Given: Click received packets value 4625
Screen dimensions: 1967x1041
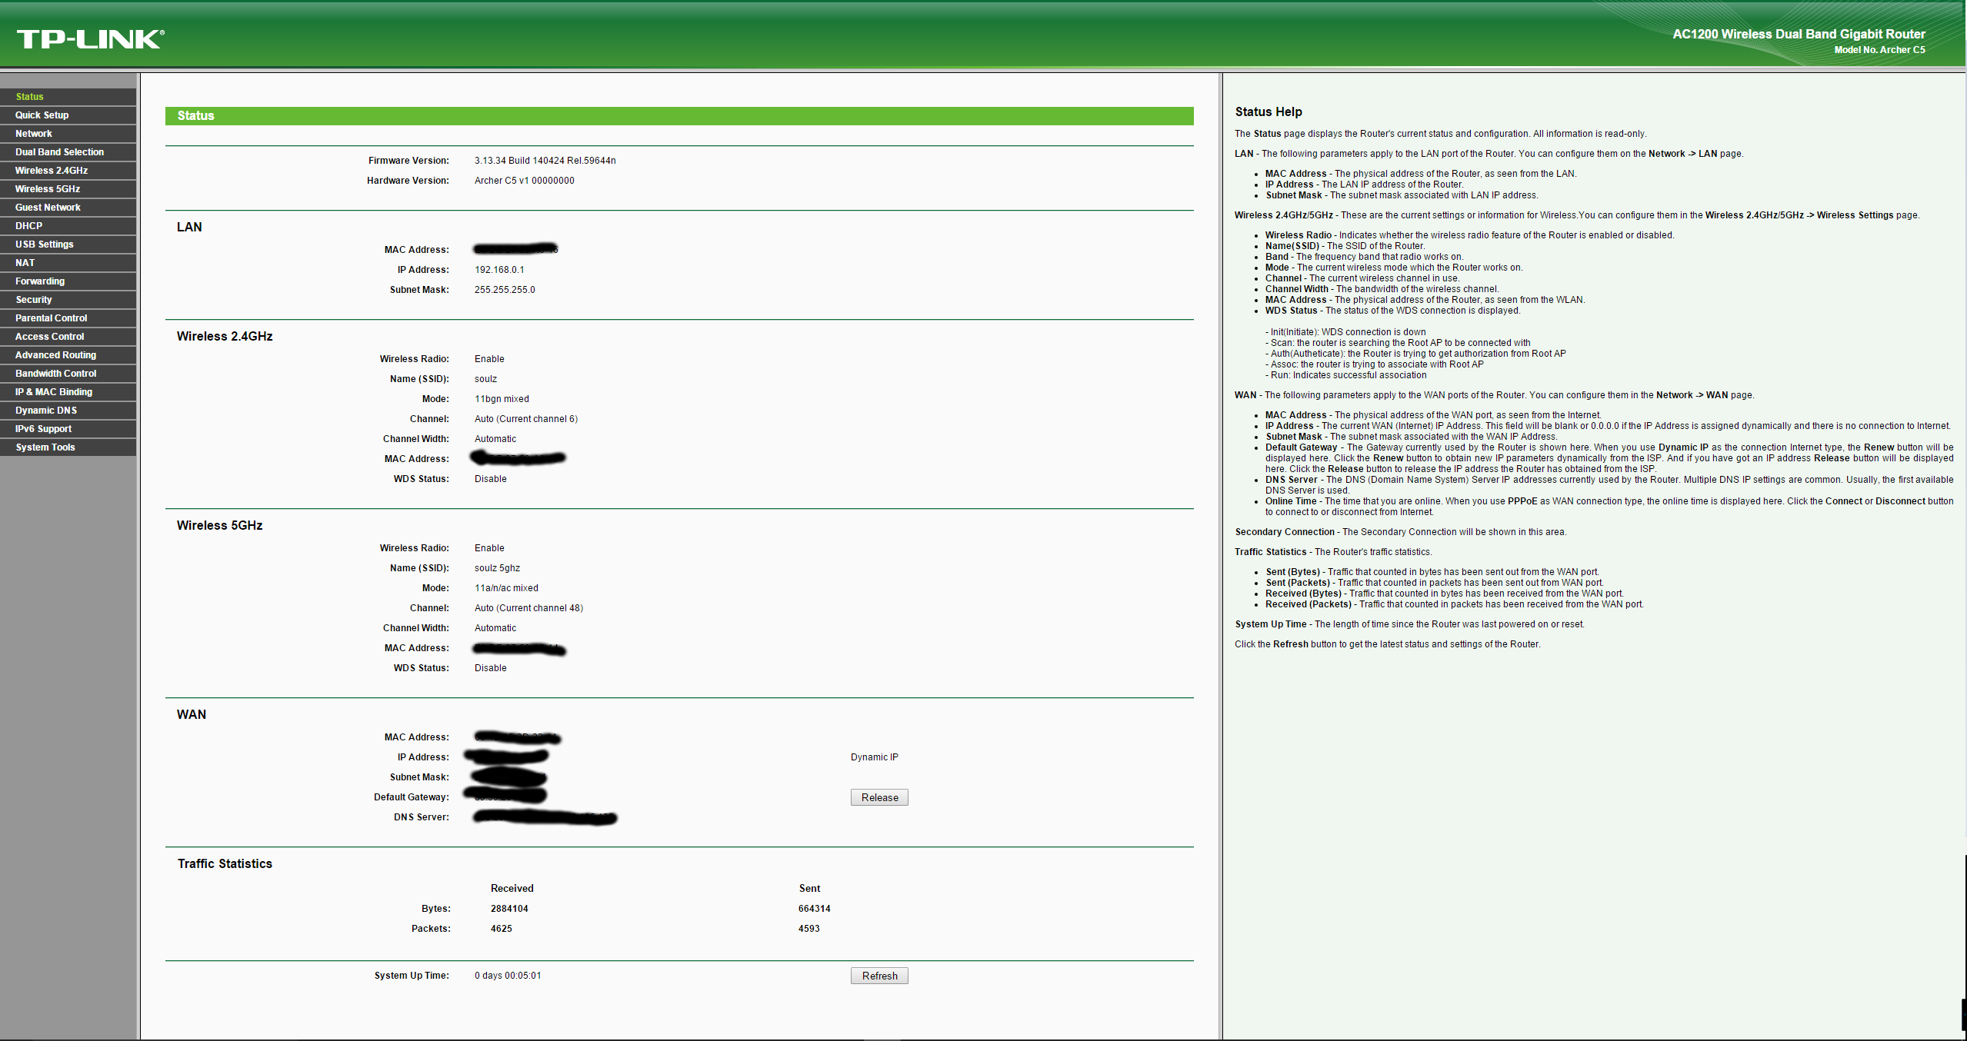Looking at the screenshot, I should (502, 929).
